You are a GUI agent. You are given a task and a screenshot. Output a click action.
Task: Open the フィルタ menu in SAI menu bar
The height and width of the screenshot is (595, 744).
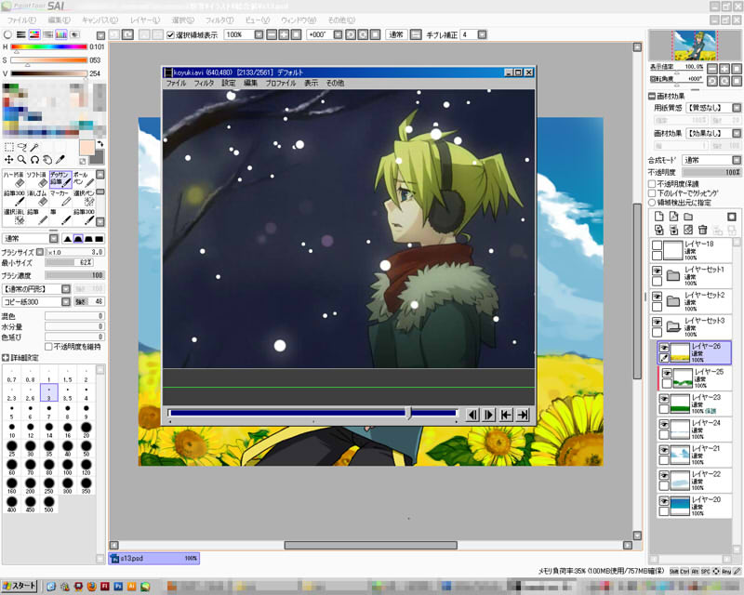pos(219,20)
